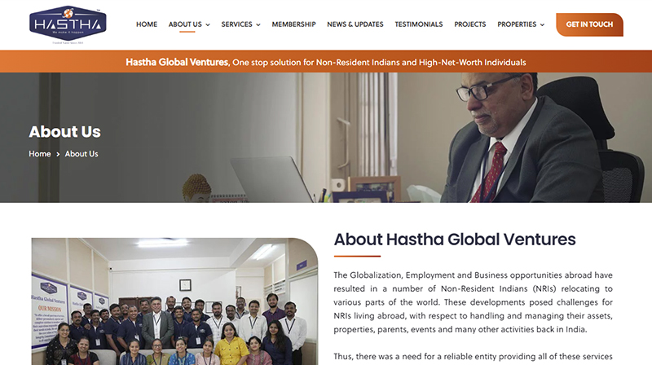
Task: Open the Home menu item
Action: (x=147, y=24)
